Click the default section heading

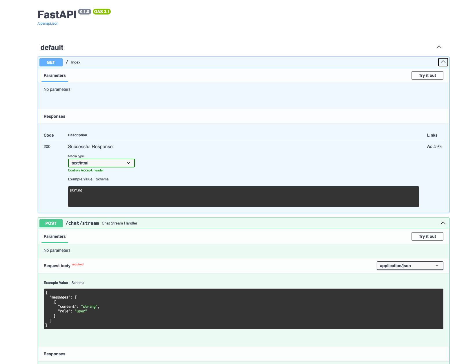pos(52,48)
